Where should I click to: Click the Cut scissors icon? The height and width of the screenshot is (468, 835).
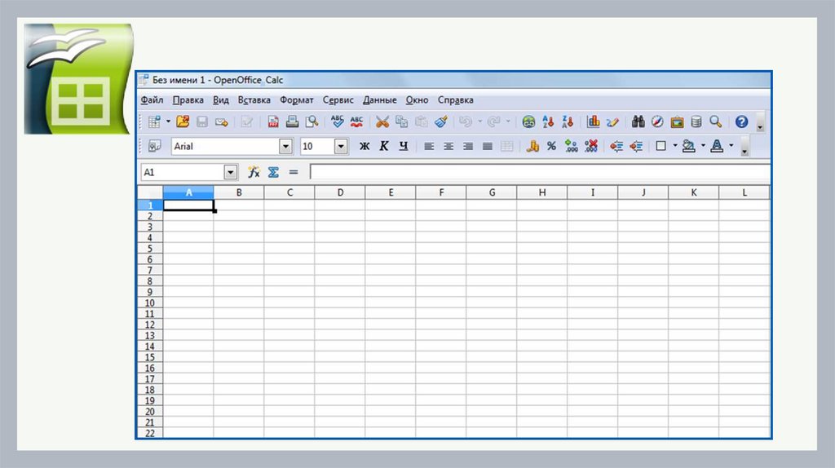pos(382,122)
